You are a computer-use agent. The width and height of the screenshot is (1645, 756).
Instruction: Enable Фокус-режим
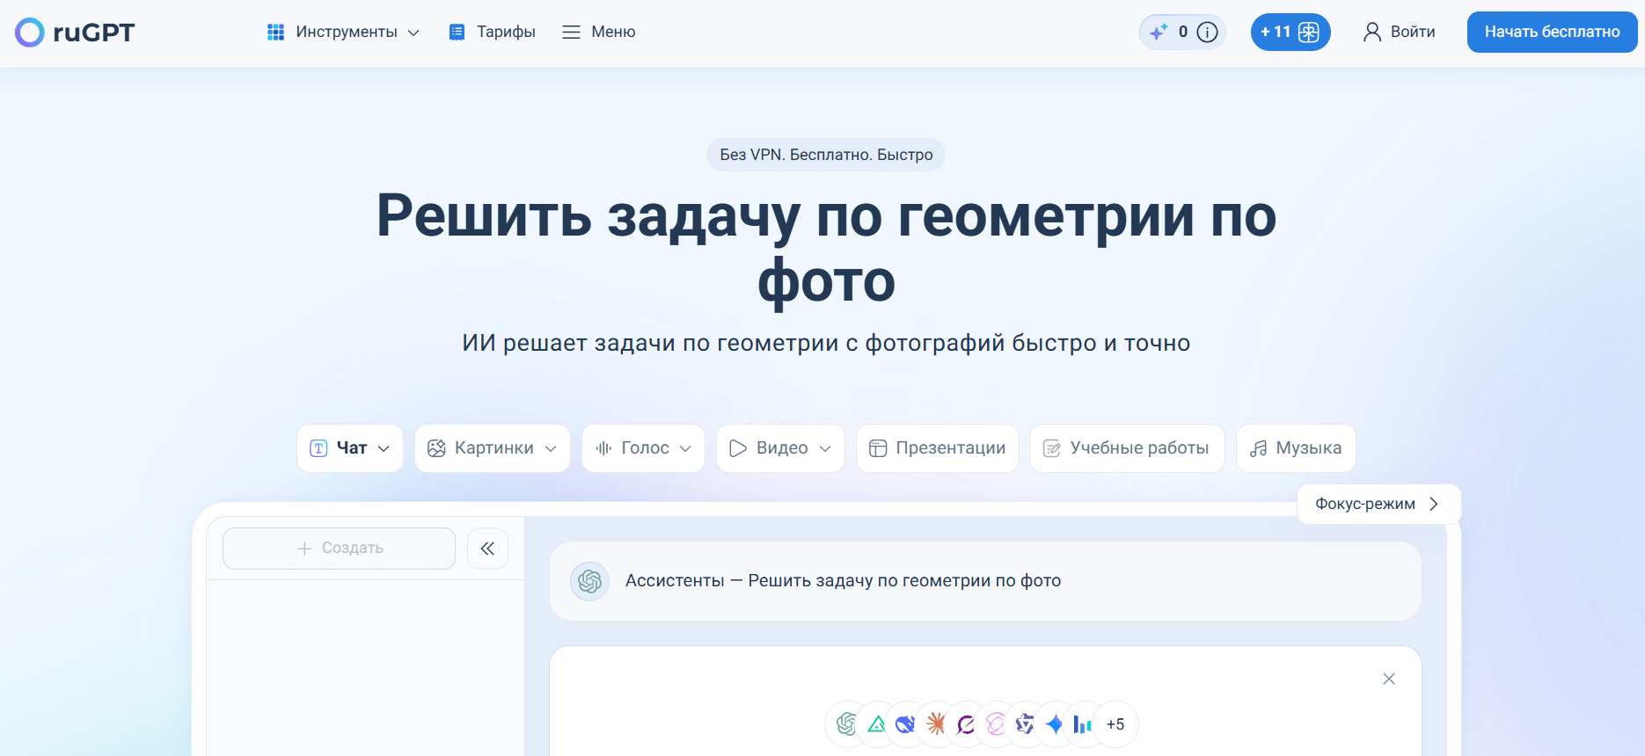[1378, 504]
